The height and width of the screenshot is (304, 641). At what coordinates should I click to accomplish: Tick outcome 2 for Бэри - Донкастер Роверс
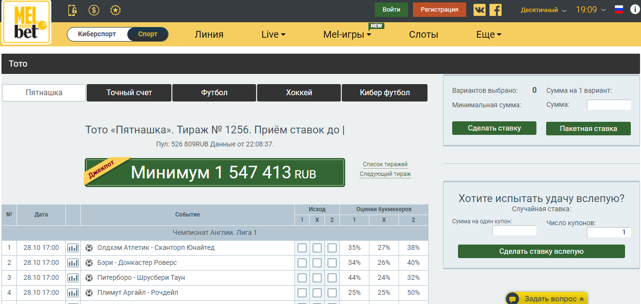(332, 263)
